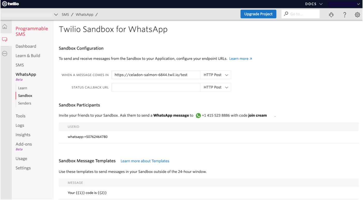The image size is (363, 200).
Task: Expand the project selector dropdown
Action: coord(56,14)
